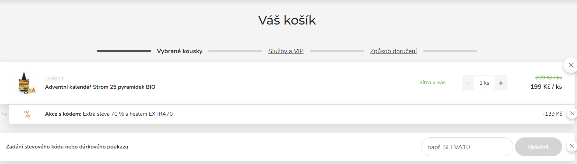Close the discount code entry section
The height and width of the screenshot is (164, 577).
click(x=572, y=146)
